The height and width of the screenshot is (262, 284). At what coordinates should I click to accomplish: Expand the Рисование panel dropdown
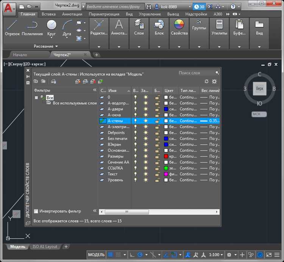(46, 46)
